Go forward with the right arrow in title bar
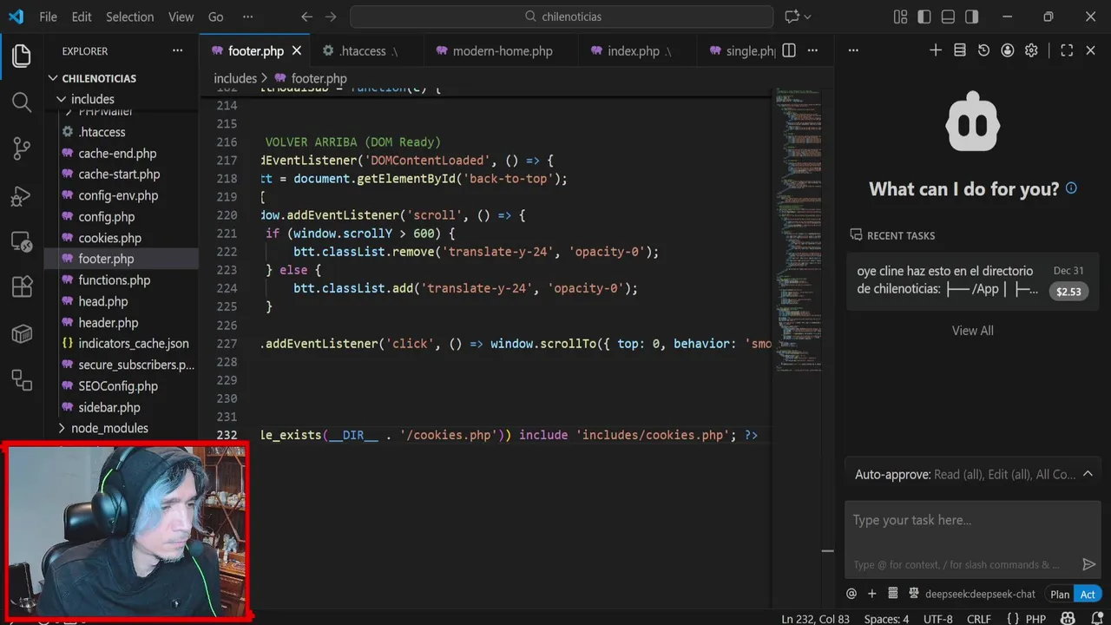Image resolution: width=1111 pixels, height=625 pixels. (x=331, y=16)
